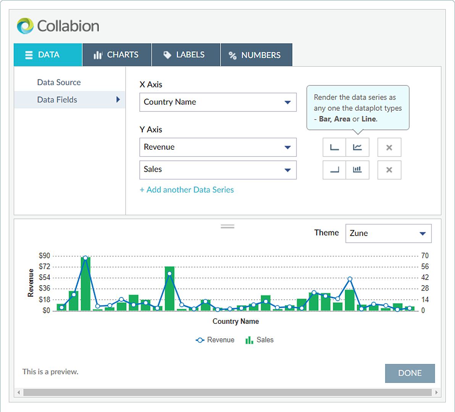Open the Numbers tab
Image resolution: width=455 pixels, height=412 pixels.
(x=256, y=55)
